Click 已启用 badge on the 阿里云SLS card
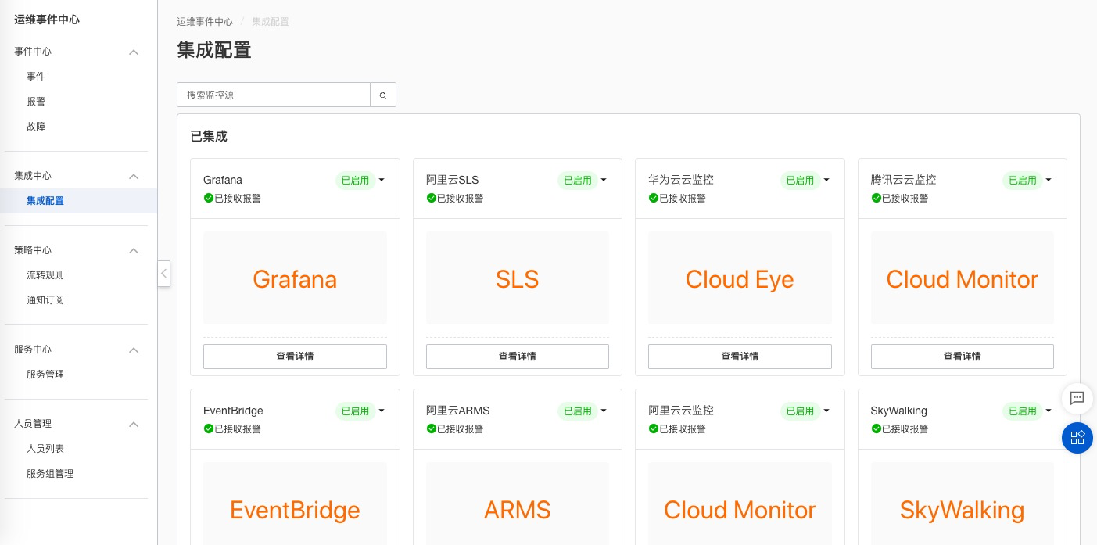The width and height of the screenshot is (1097, 545). coord(577,181)
